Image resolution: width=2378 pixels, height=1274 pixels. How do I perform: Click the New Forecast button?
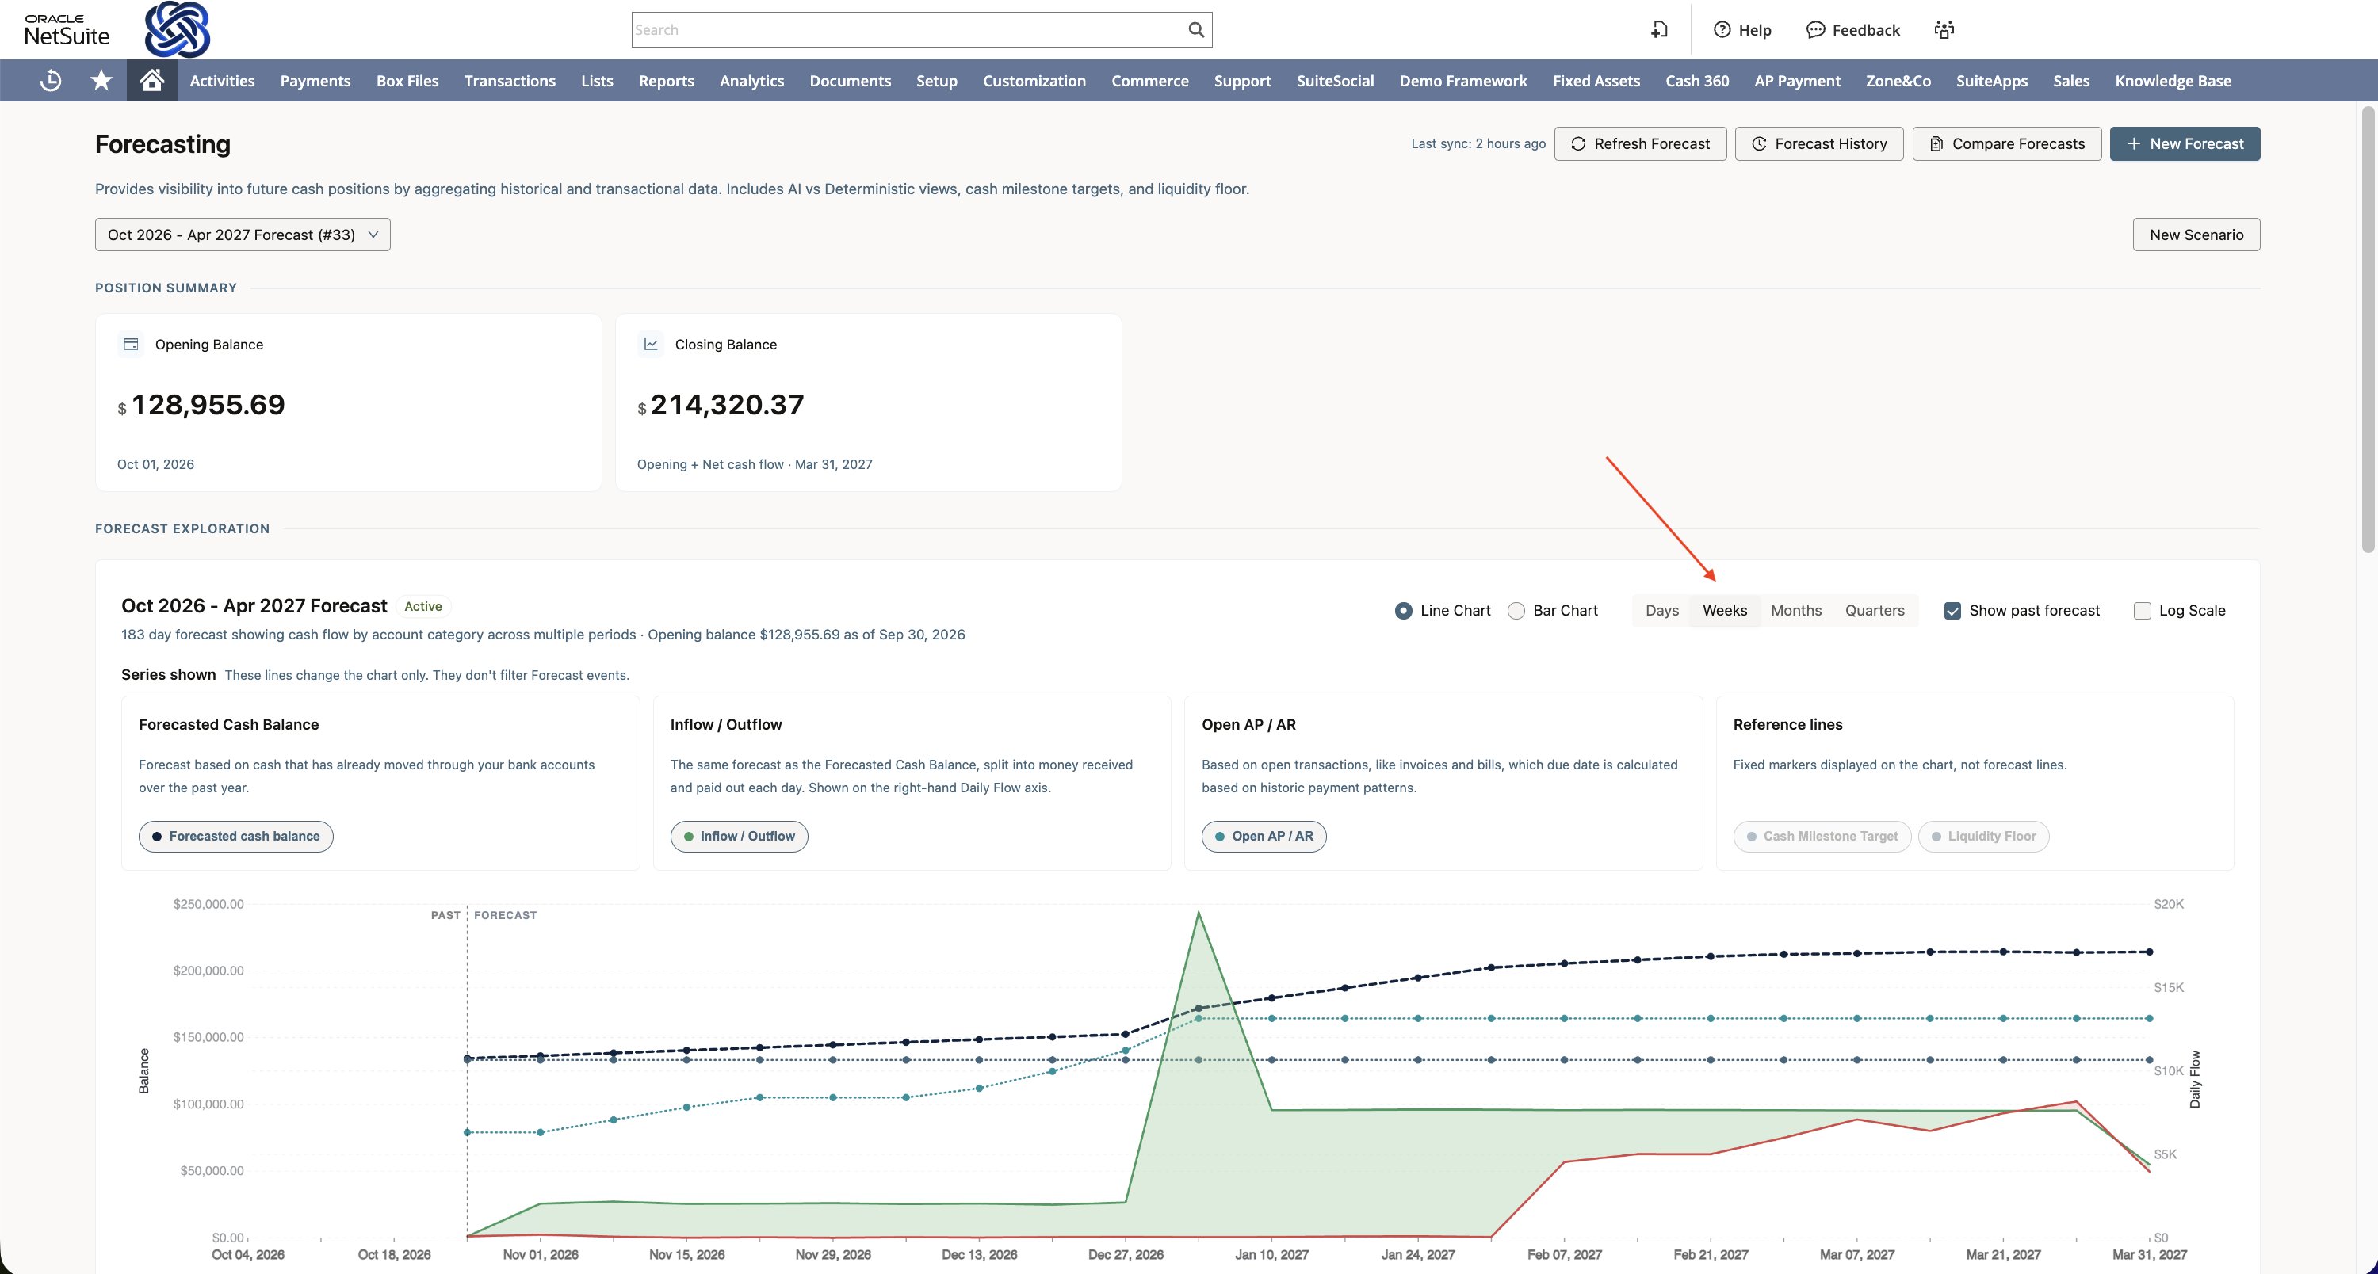[2184, 144]
